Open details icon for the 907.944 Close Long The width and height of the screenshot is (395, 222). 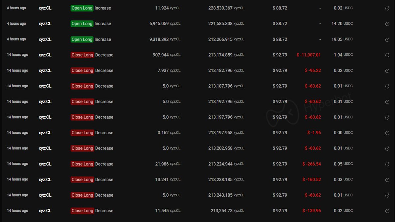[387, 55]
